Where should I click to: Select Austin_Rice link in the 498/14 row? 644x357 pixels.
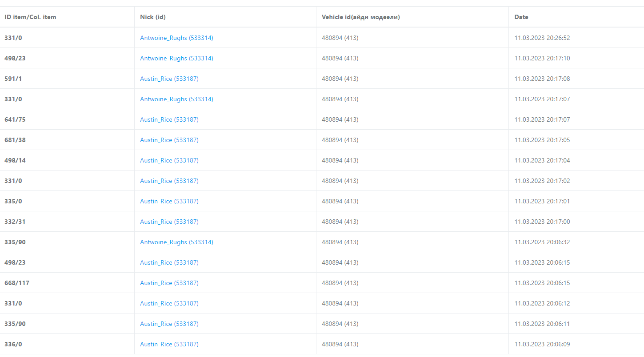pos(169,161)
